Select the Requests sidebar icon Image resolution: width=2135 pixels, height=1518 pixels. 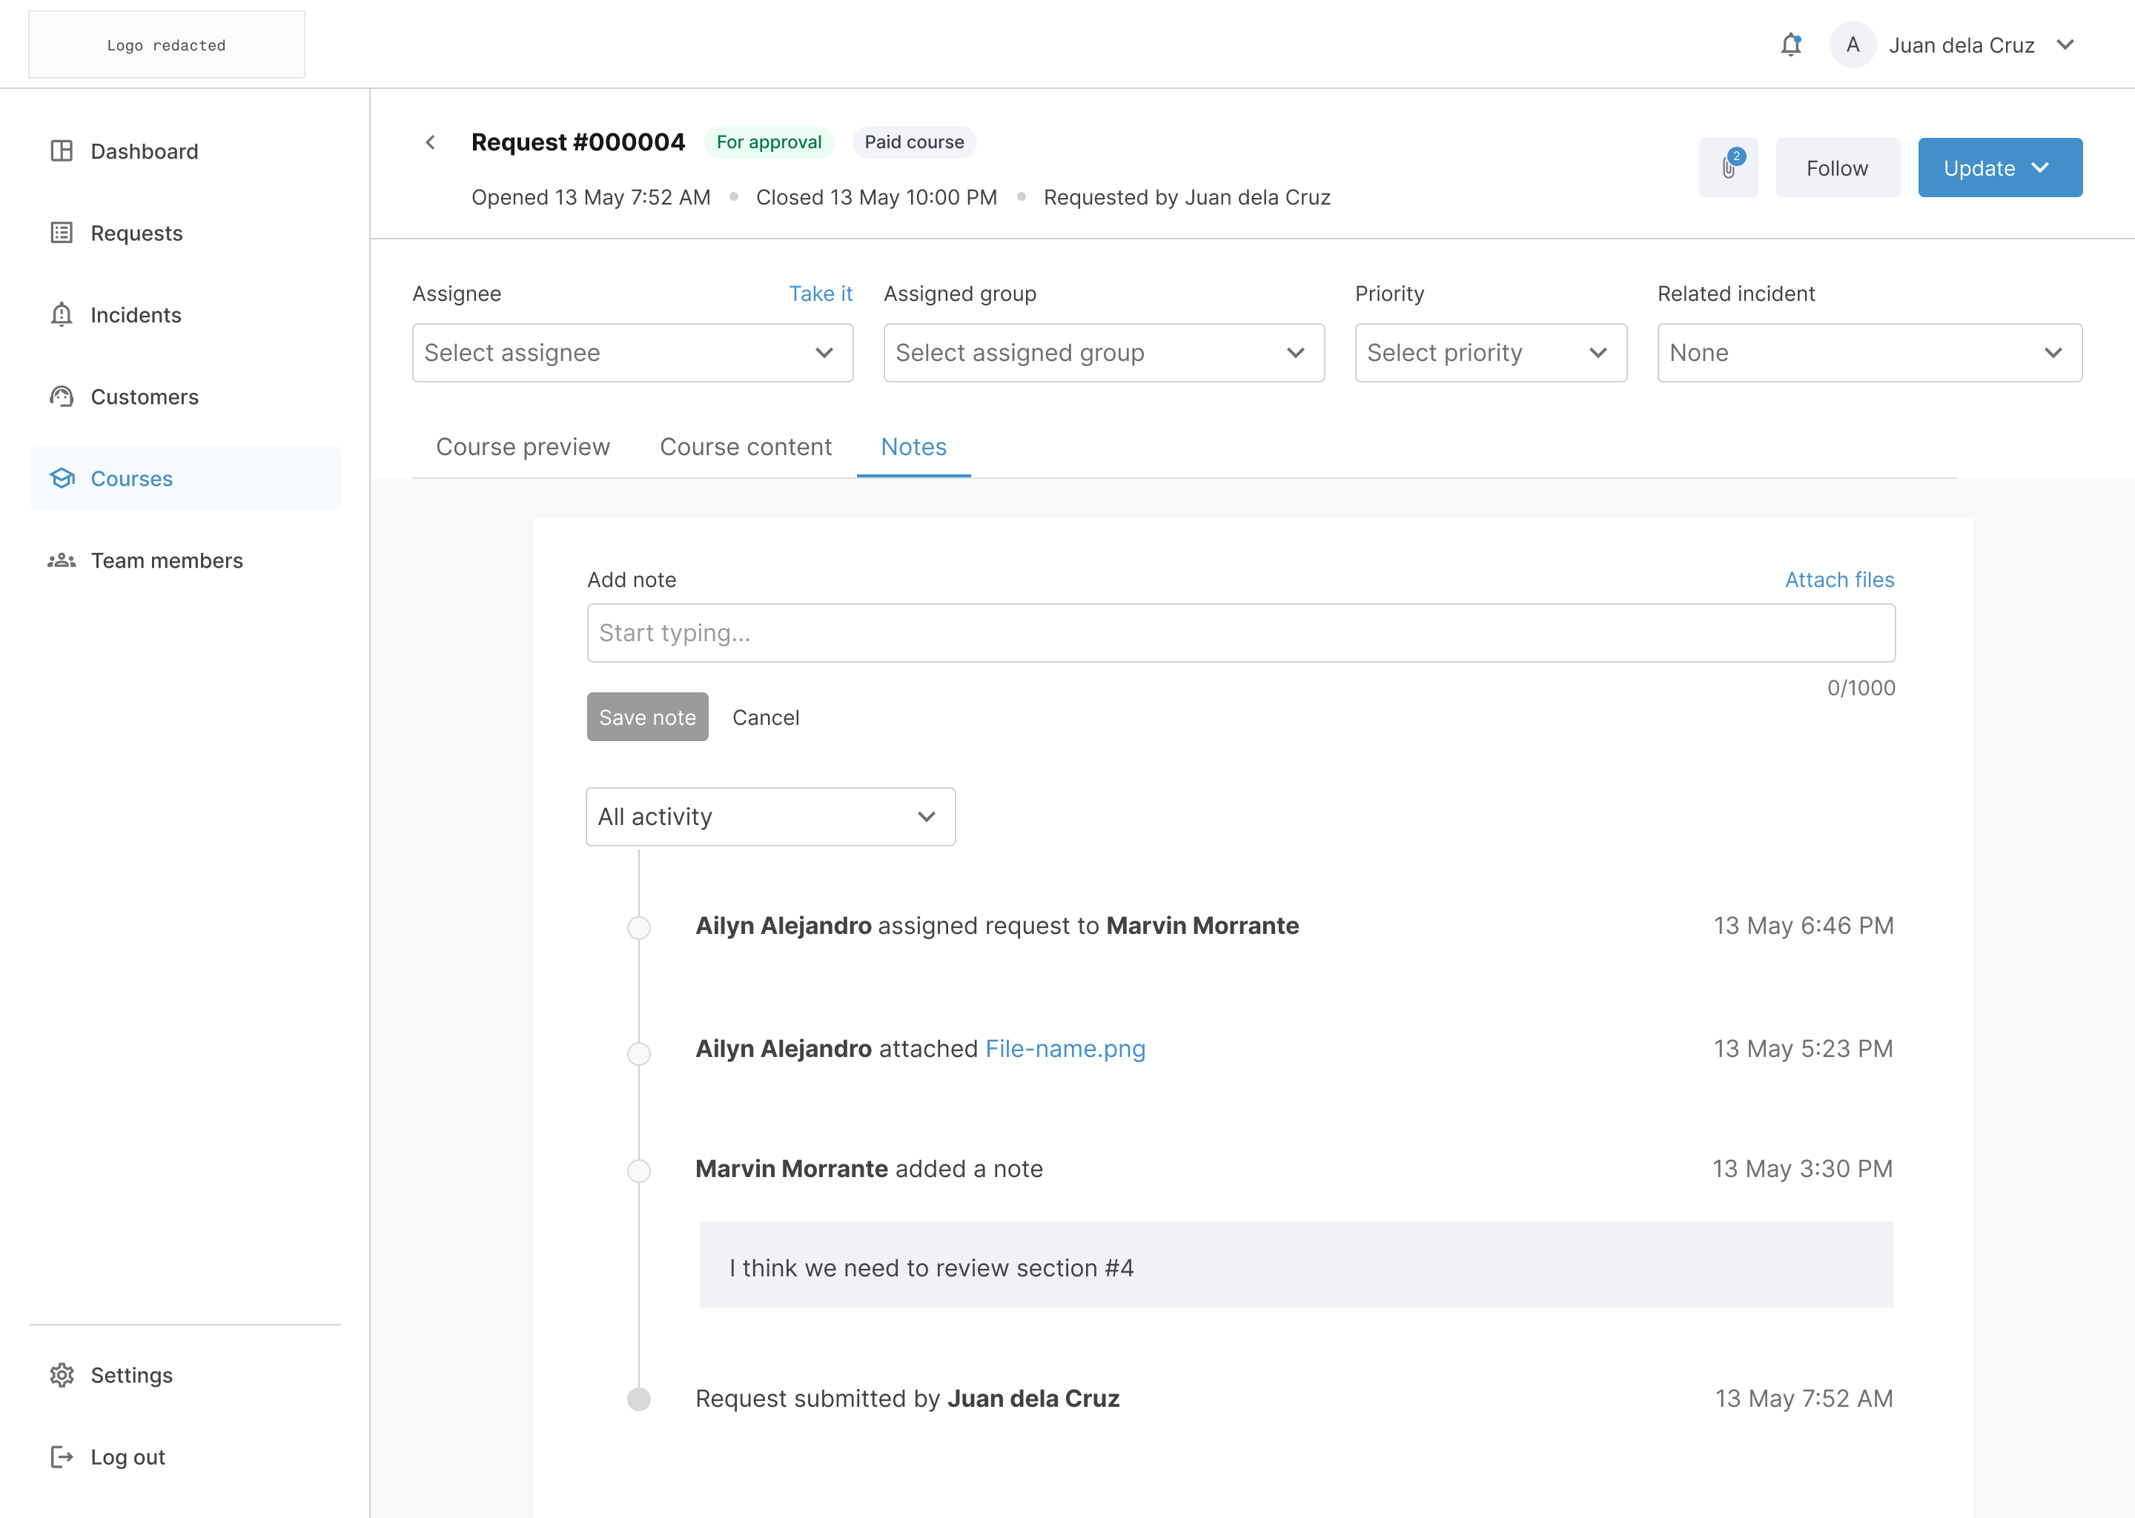tap(62, 233)
